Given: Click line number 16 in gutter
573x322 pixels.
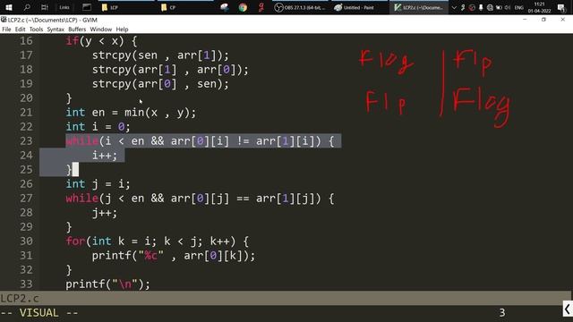Looking at the screenshot, I should click(26, 41).
